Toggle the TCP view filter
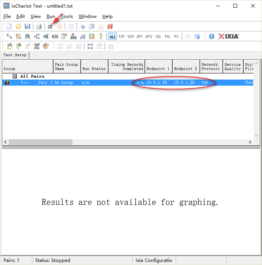The image size is (262, 265). click(x=121, y=36)
